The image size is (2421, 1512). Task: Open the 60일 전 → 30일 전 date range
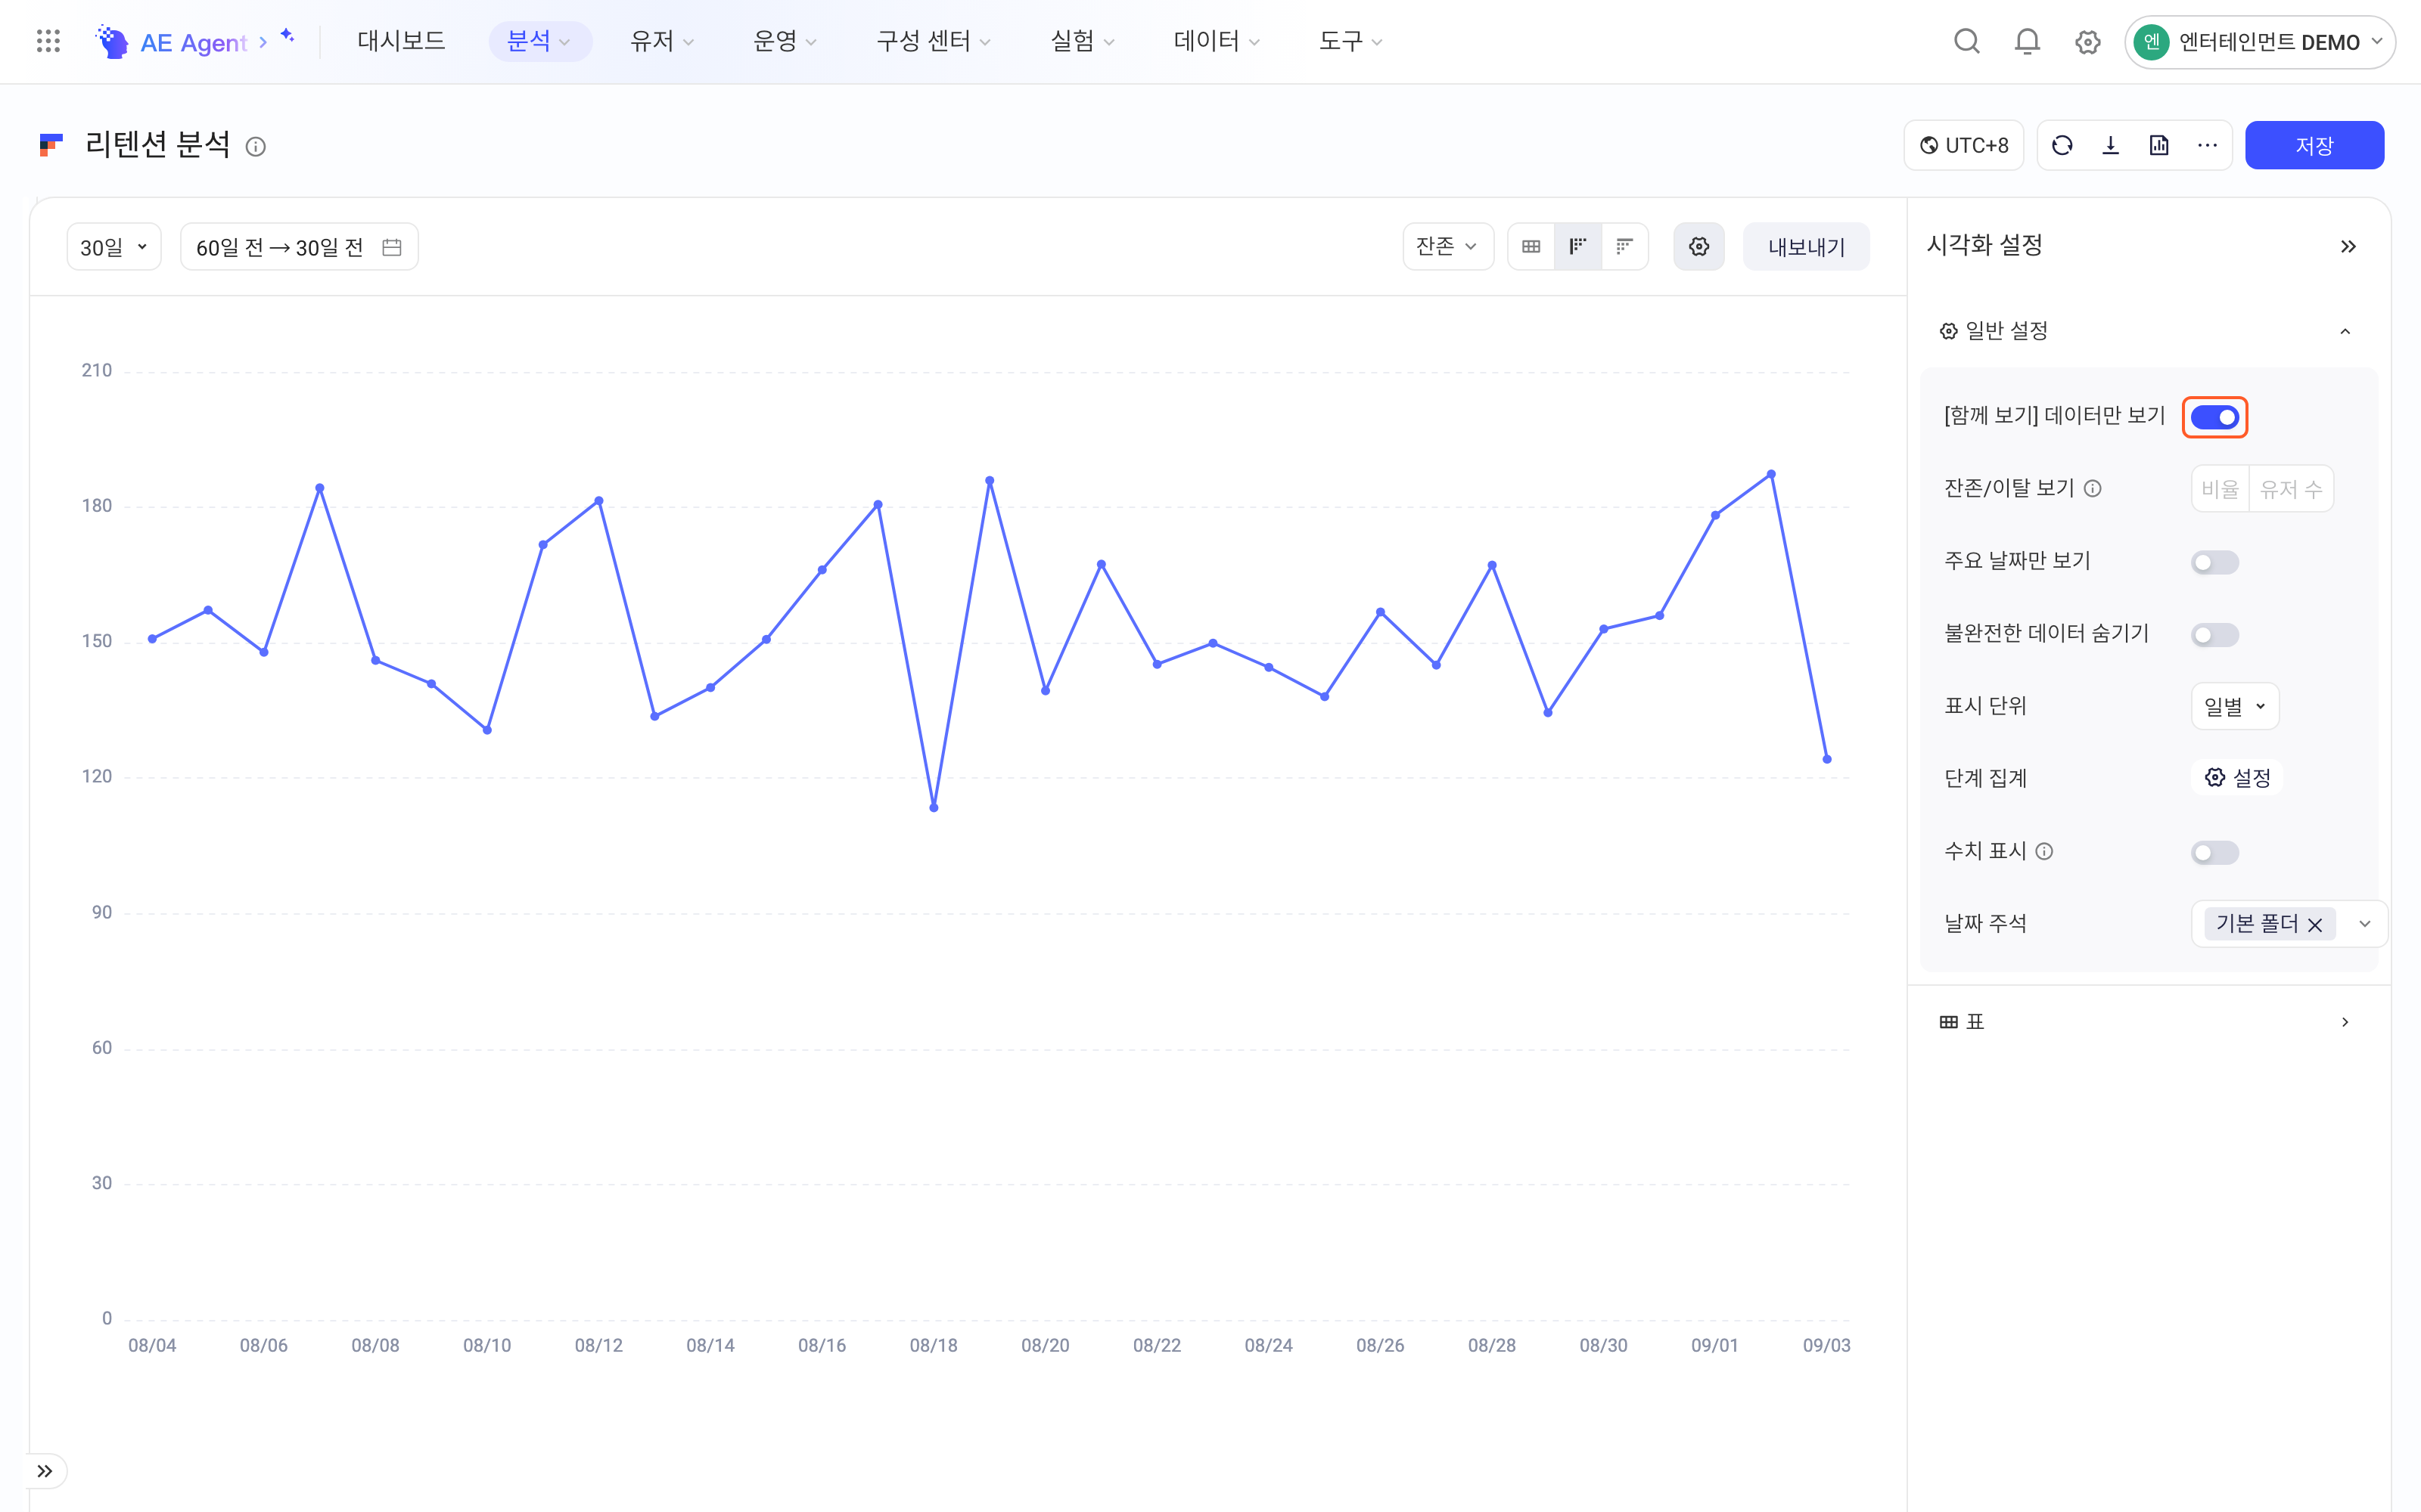pyautogui.click(x=299, y=247)
